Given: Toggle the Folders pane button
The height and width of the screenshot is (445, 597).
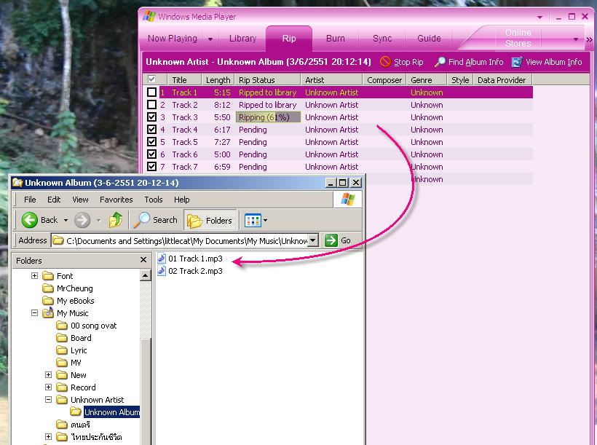Looking at the screenshot, I should 210,220.
